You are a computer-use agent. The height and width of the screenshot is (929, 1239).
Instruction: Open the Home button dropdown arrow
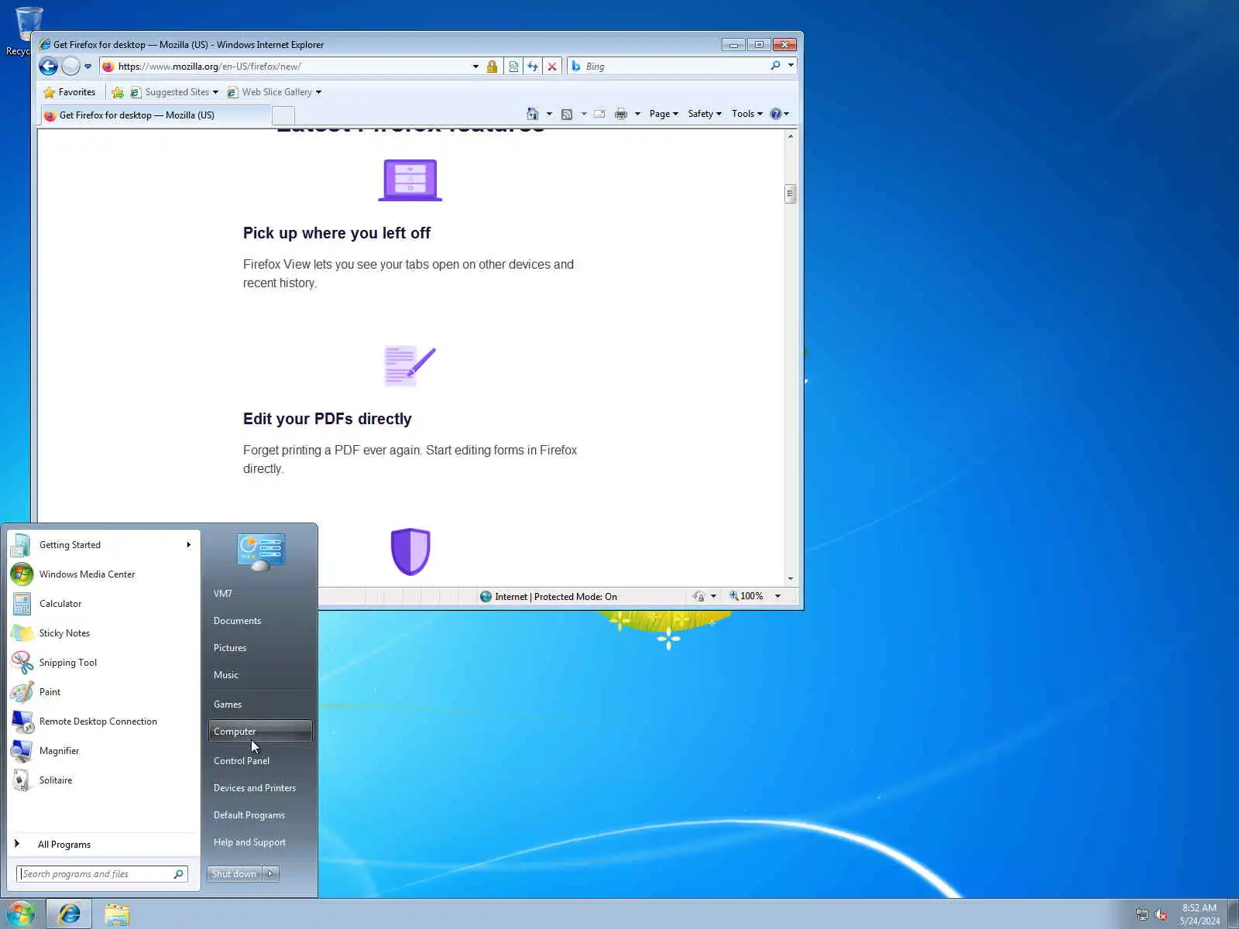[549, 114]
